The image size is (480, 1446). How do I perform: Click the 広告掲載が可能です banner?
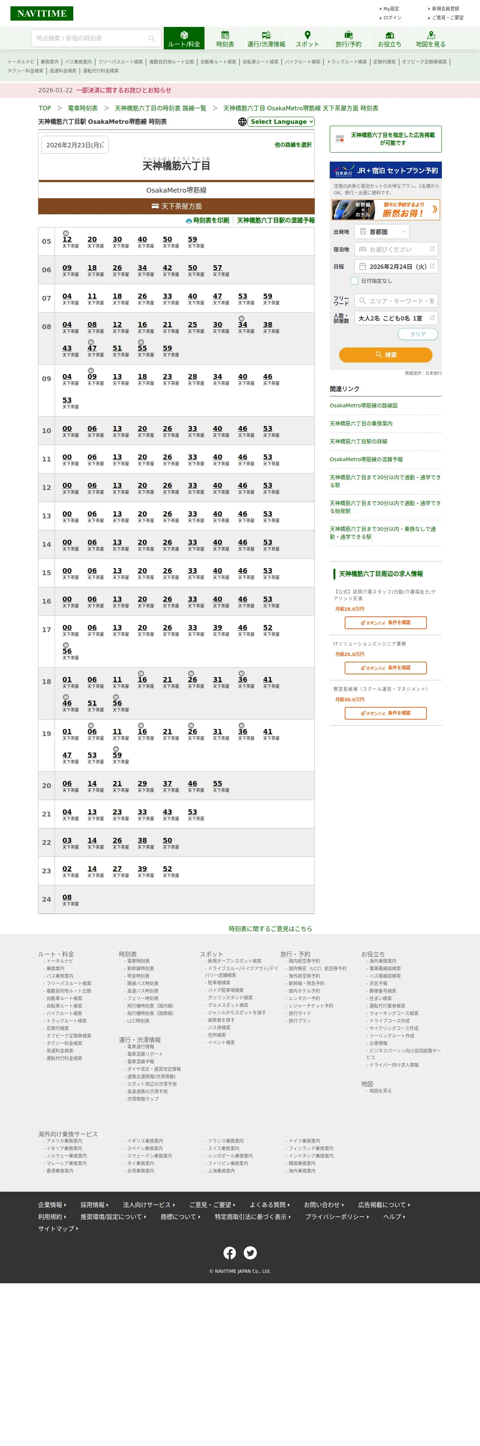point(385,139)
